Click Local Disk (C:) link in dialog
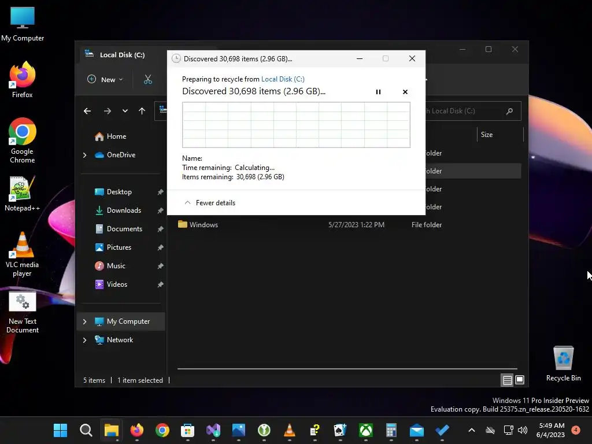This screenshot has width=592, height=444. click(283, 79)
